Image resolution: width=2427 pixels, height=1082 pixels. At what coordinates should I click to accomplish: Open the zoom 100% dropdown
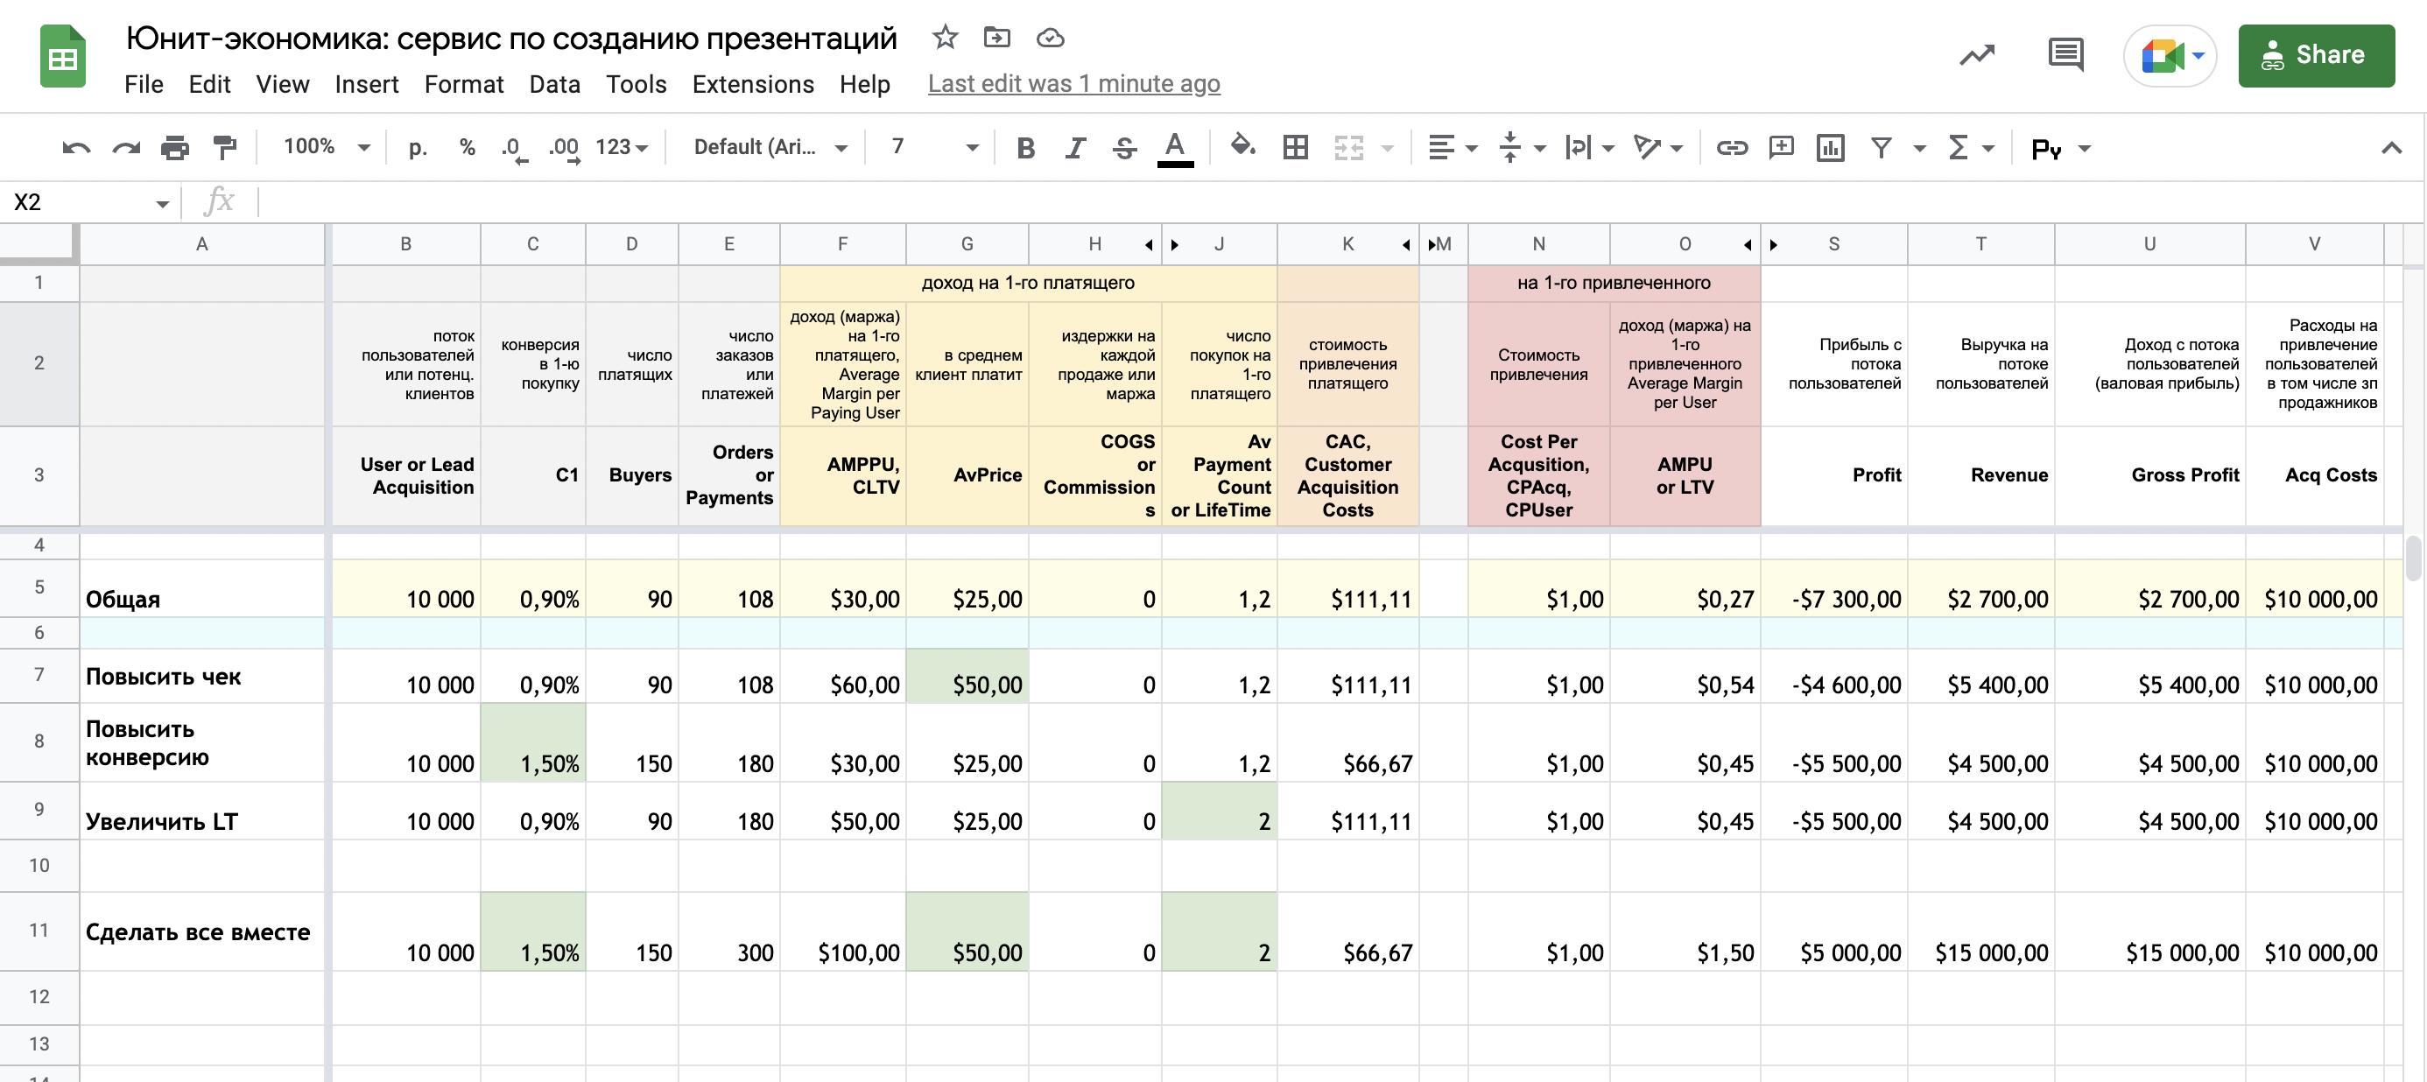tap(327, 147)
